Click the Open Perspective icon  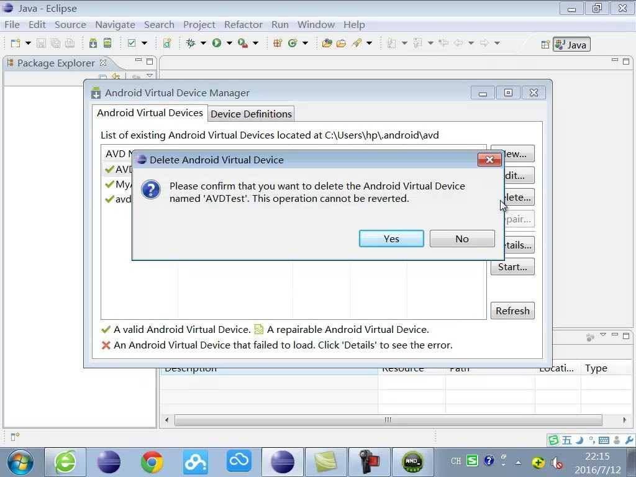[545, 45]
